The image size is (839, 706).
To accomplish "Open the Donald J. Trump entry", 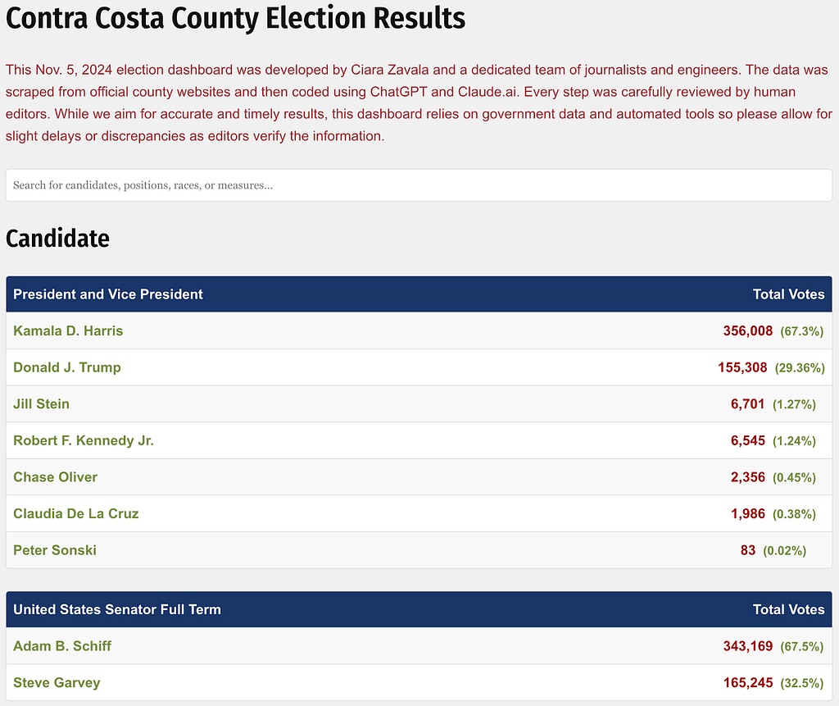I will point(67,367).
